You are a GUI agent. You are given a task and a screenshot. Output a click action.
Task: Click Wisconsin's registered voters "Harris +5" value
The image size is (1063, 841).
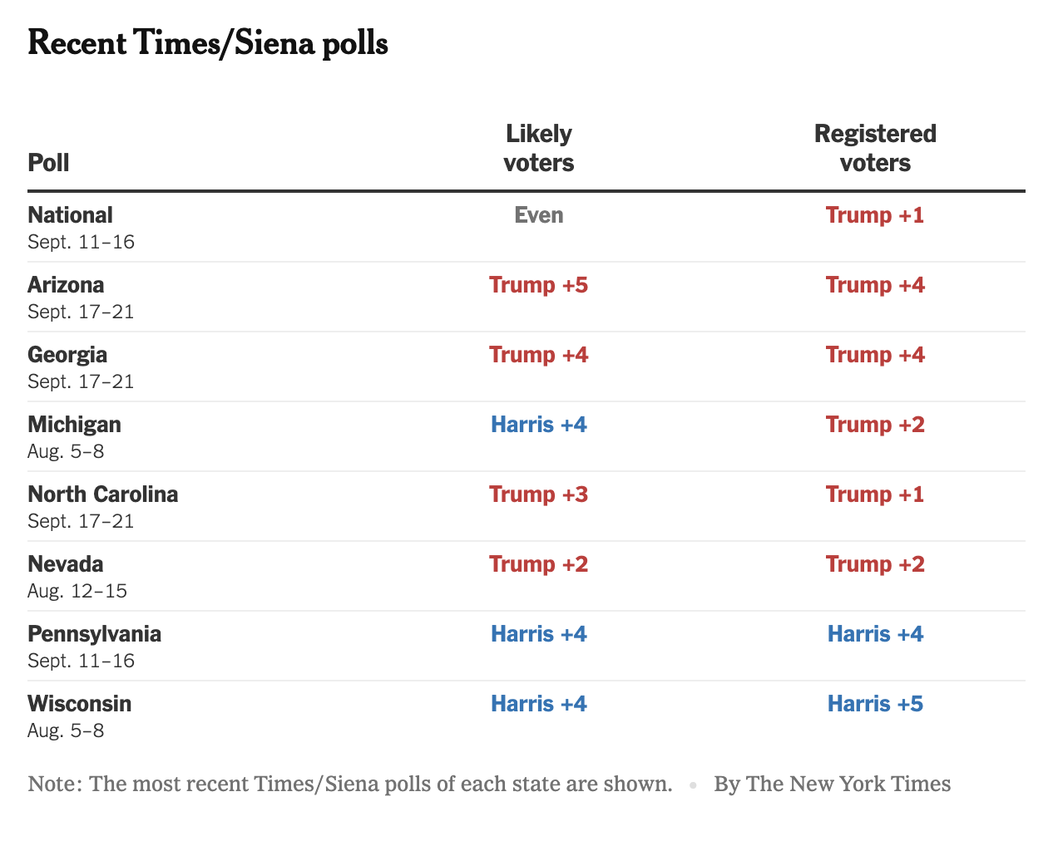[x=875, y=704]
